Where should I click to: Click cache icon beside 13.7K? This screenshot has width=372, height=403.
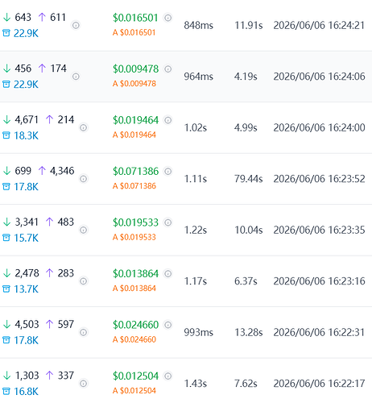pyautogui.click(x=6, y=289)
